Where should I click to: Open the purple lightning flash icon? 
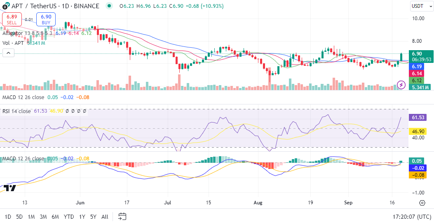coord(401,85)
